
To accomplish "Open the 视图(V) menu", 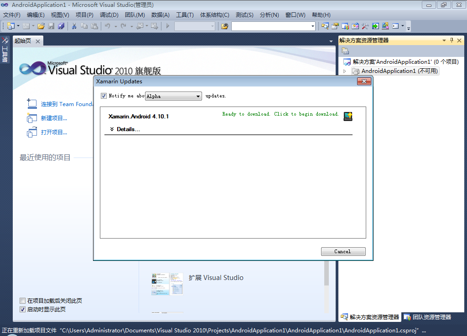I will click(x=60, y=15).
